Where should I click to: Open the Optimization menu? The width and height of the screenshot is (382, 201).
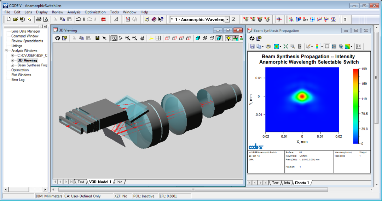(x=95, y=12)
